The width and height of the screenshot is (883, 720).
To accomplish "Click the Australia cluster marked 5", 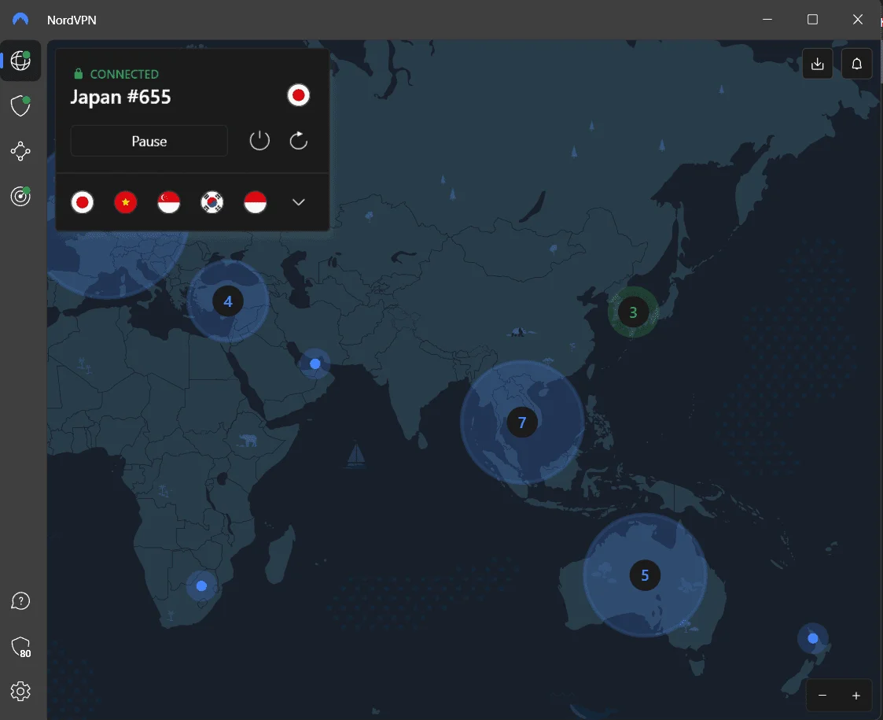I will [x=645, y=575].
